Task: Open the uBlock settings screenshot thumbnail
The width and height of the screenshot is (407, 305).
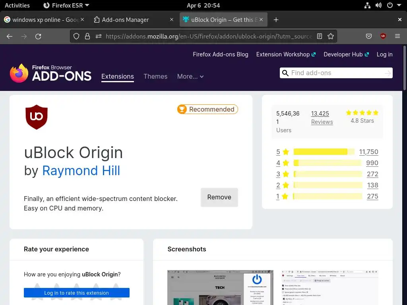Action: tap(329, 288)
